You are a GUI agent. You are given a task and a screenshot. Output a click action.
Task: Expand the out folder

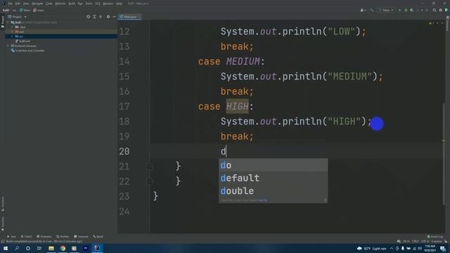[13, 32]
